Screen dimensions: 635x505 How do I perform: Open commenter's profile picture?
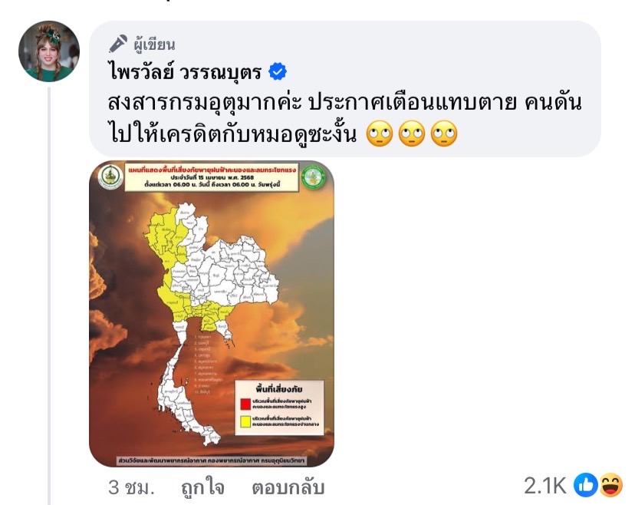[x=49, y=51]
